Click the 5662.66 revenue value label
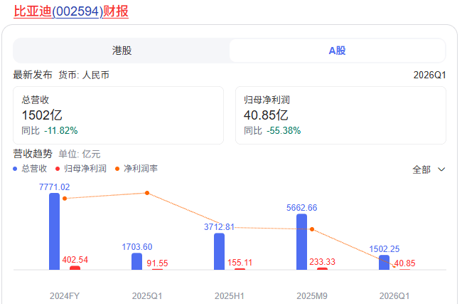 point(301,208)
